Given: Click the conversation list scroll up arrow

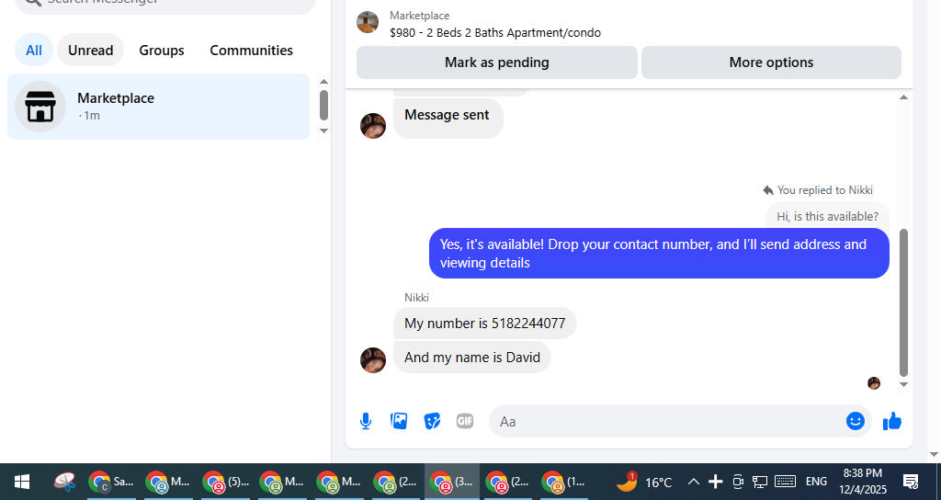Looking at the screenshot, I should pos(324,82).
